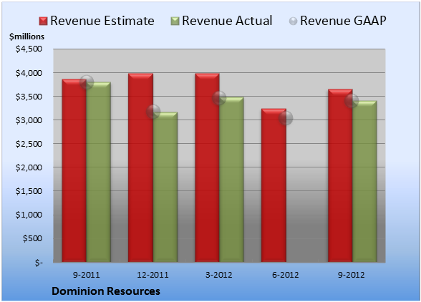The height and width of the screenshot is (302, 421).
Task: Click the '3-2012' quarter label
Action: (219, 275)
